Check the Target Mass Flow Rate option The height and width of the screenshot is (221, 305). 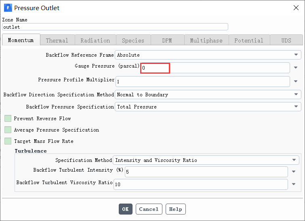pyautogui.click(x=8, y=141)
